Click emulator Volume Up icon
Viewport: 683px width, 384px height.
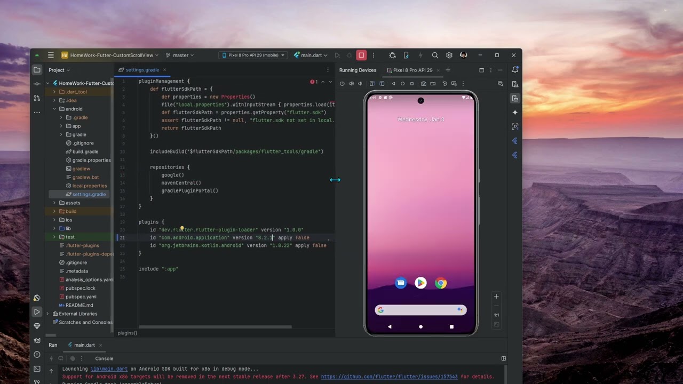351,84
